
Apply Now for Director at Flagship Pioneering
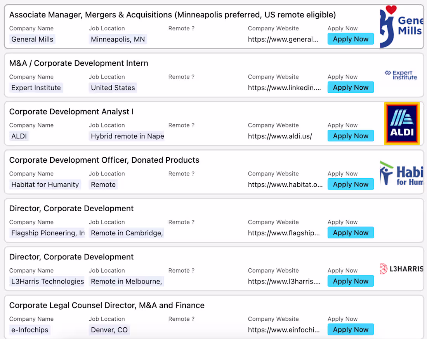click(x=351, y=232)
